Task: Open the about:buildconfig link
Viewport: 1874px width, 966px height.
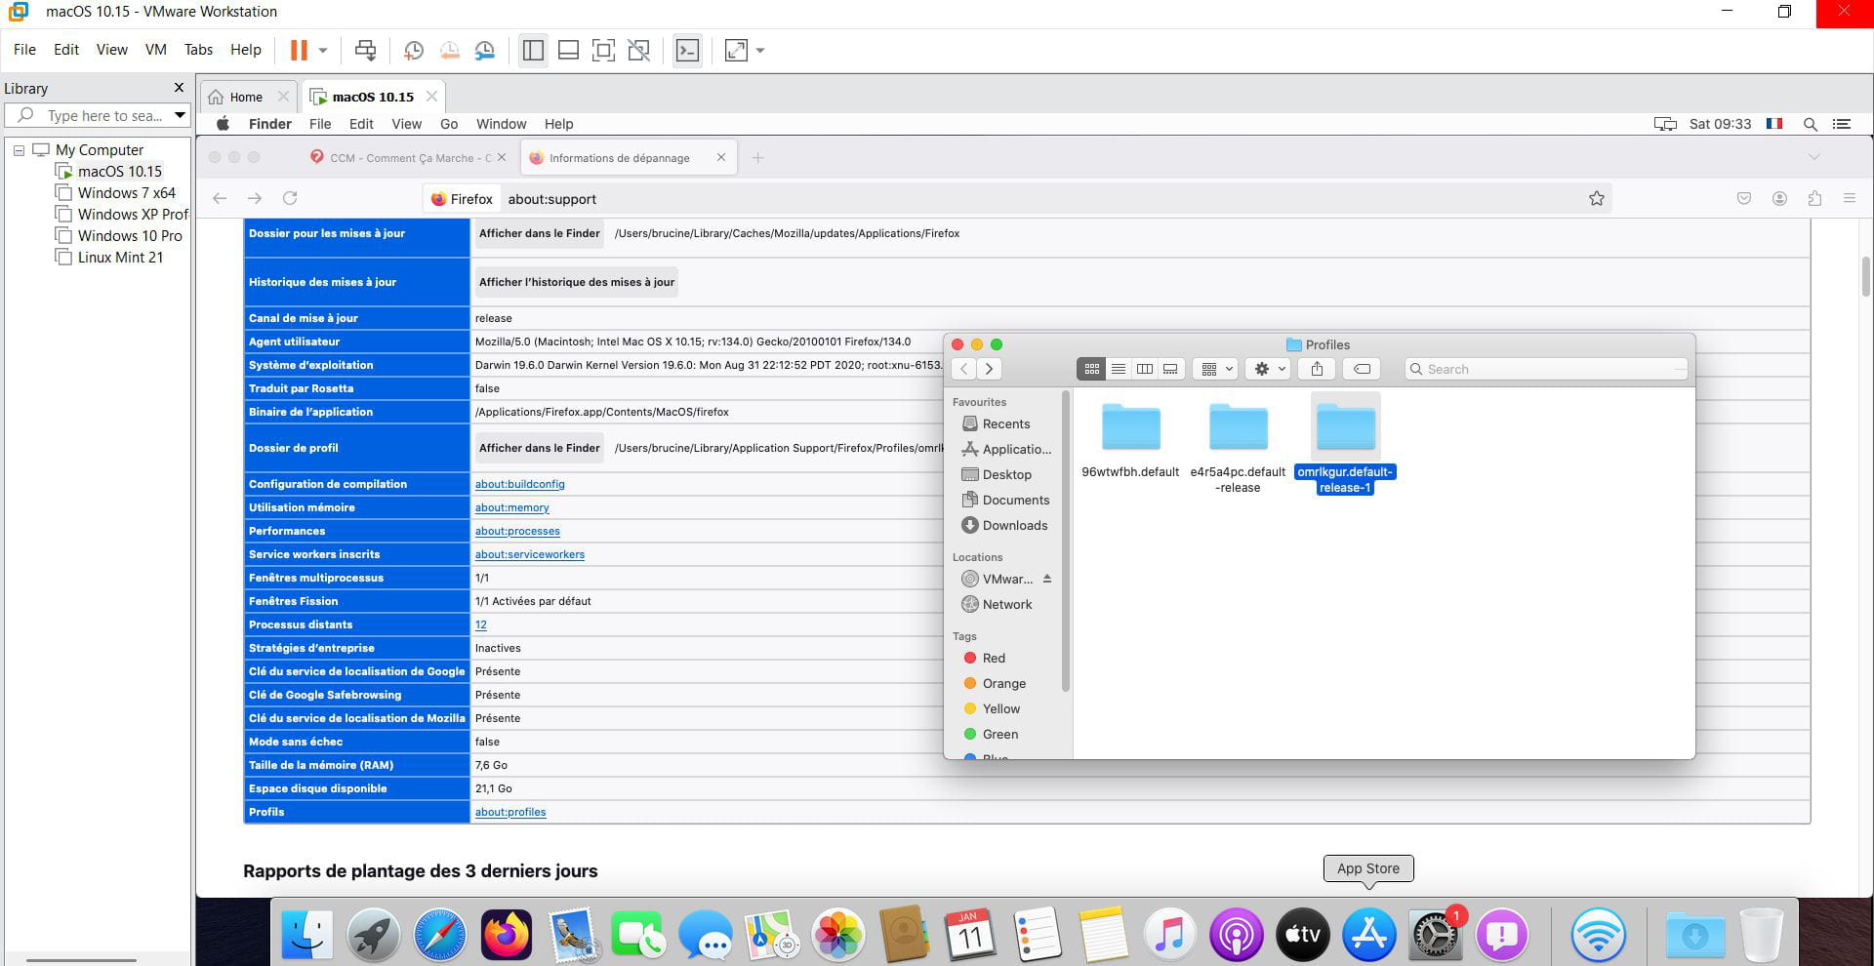Action: [519, 484]
